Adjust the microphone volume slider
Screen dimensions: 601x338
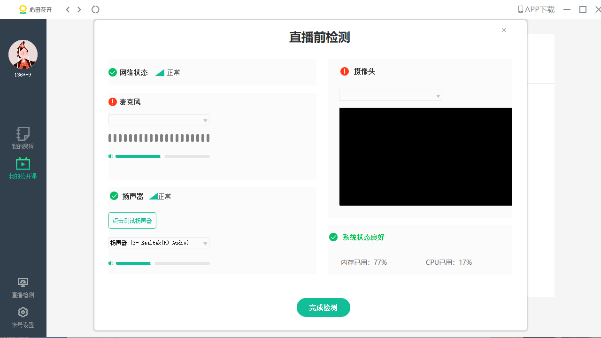160,156
